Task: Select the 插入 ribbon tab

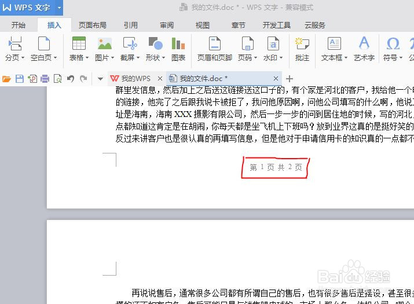Action: coord(54,25)
